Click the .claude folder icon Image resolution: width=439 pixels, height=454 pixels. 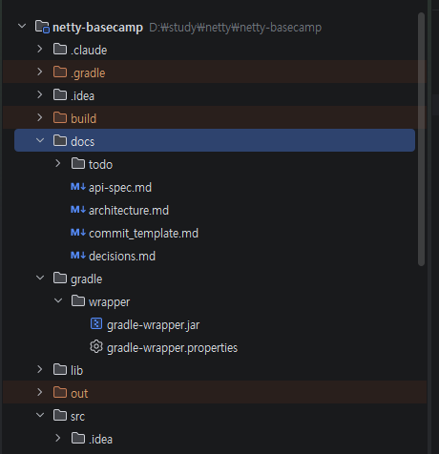[x=60, y=49]
